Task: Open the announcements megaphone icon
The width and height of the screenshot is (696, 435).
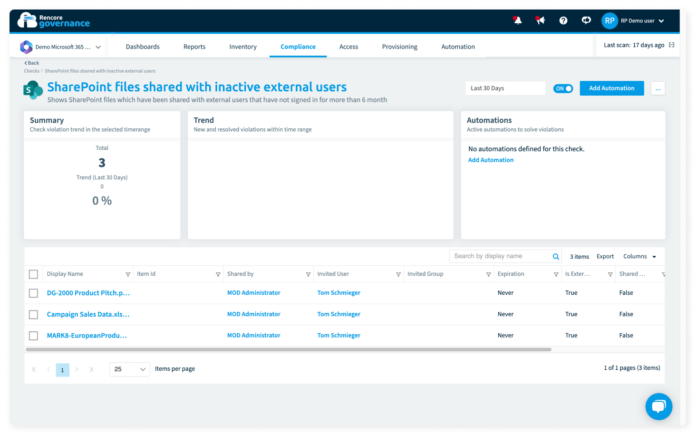Action: point(541,20)
